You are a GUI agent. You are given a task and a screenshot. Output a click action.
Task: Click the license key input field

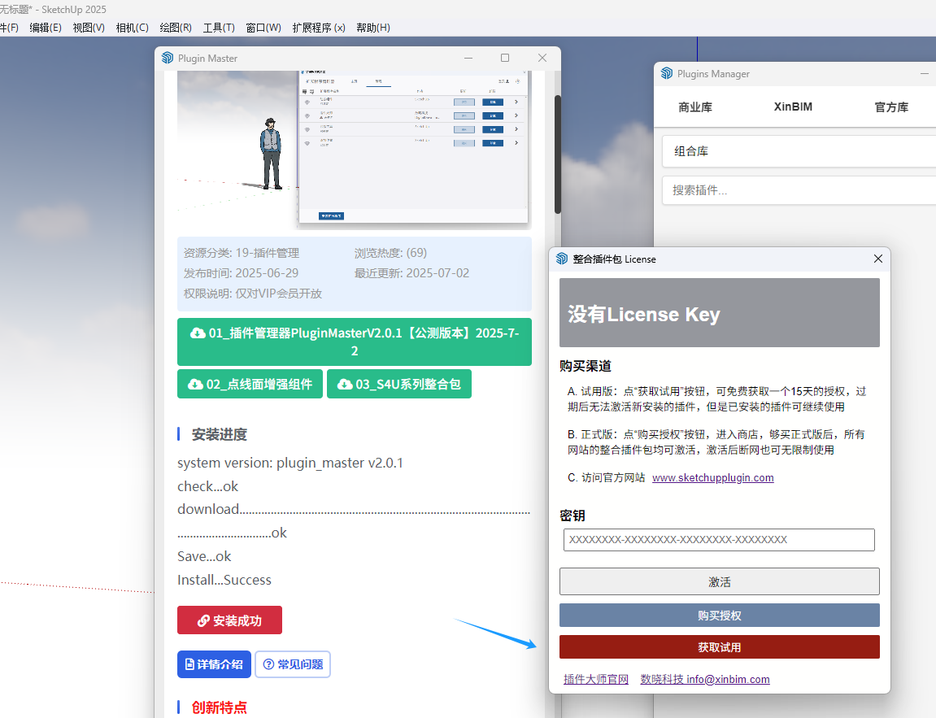719,540
